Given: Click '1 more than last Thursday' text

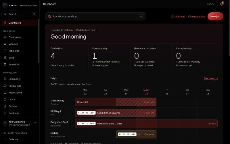Looking at the screenshot, I should [107, 62].
